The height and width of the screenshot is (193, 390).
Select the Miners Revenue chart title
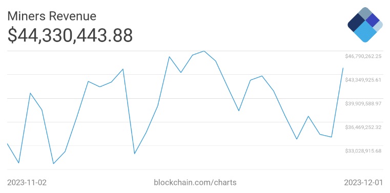[x=52, y=16]
